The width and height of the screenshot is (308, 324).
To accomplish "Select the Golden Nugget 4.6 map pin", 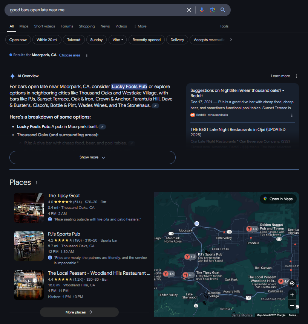I will coord(252,229).
